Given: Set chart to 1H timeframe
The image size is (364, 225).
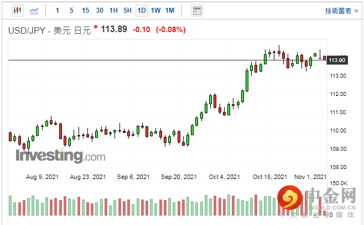Looking at the screenshot, I should point(113,11).
